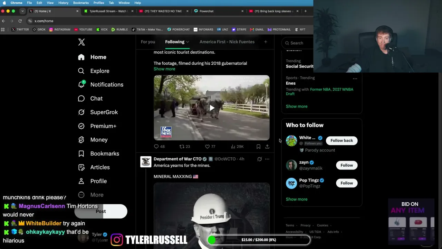
Task: Follow Pop Tingz
Action: click(347, 183)
